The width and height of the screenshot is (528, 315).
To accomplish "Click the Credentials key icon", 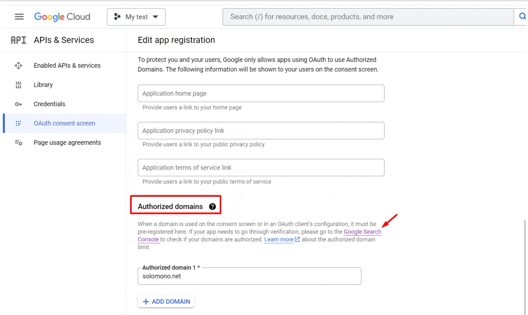I will (x=18, y=104).
